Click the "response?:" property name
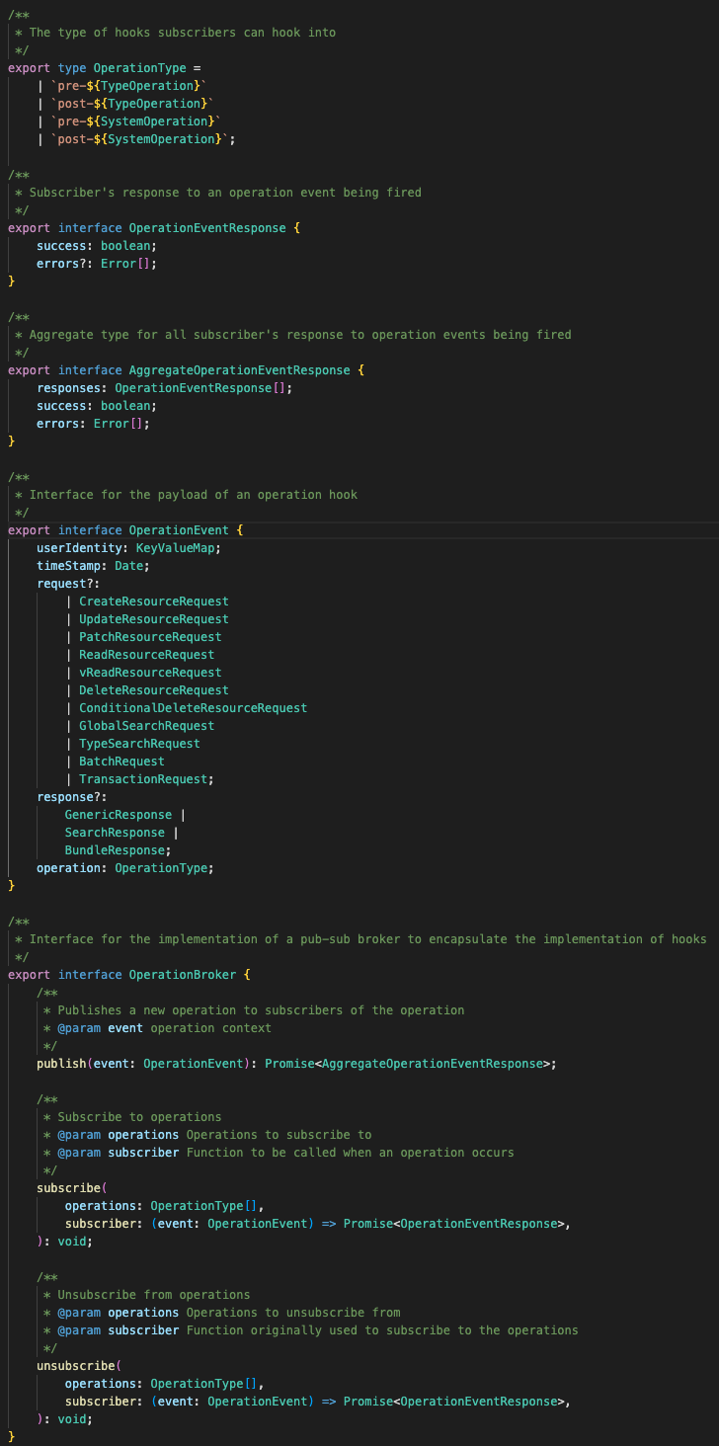Image resolution: width=719 pixels, height=1446 pixels. 72,797
